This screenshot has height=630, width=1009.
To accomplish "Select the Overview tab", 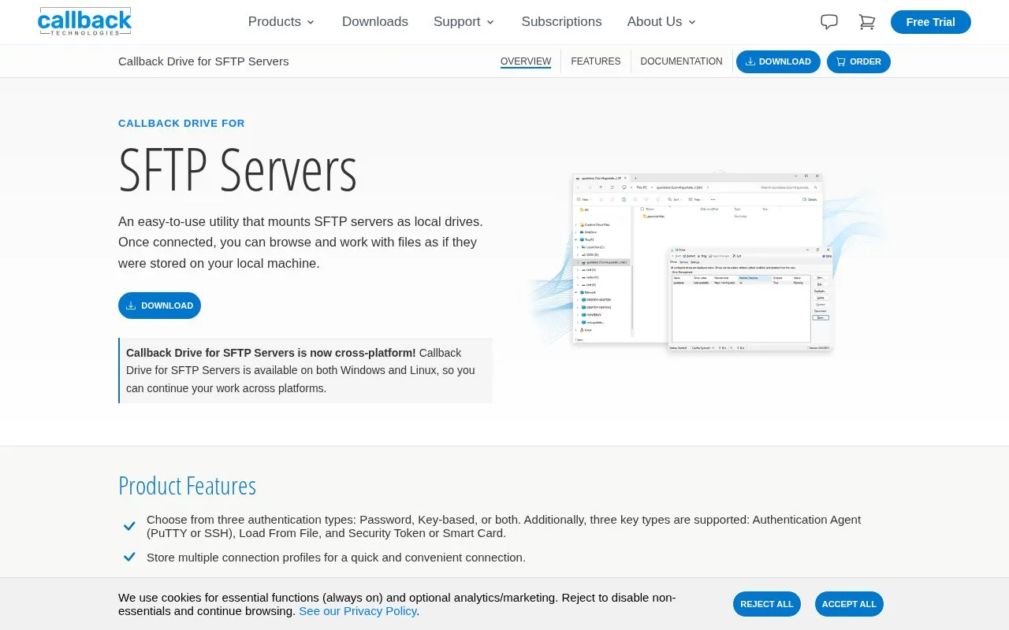I will [x=526, y=61].
